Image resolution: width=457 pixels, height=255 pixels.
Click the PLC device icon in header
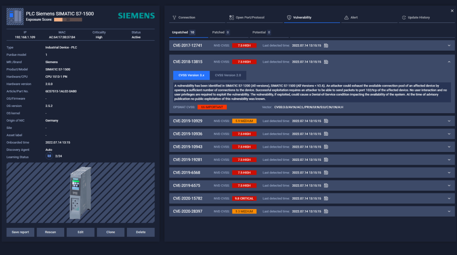coord(15,16)
